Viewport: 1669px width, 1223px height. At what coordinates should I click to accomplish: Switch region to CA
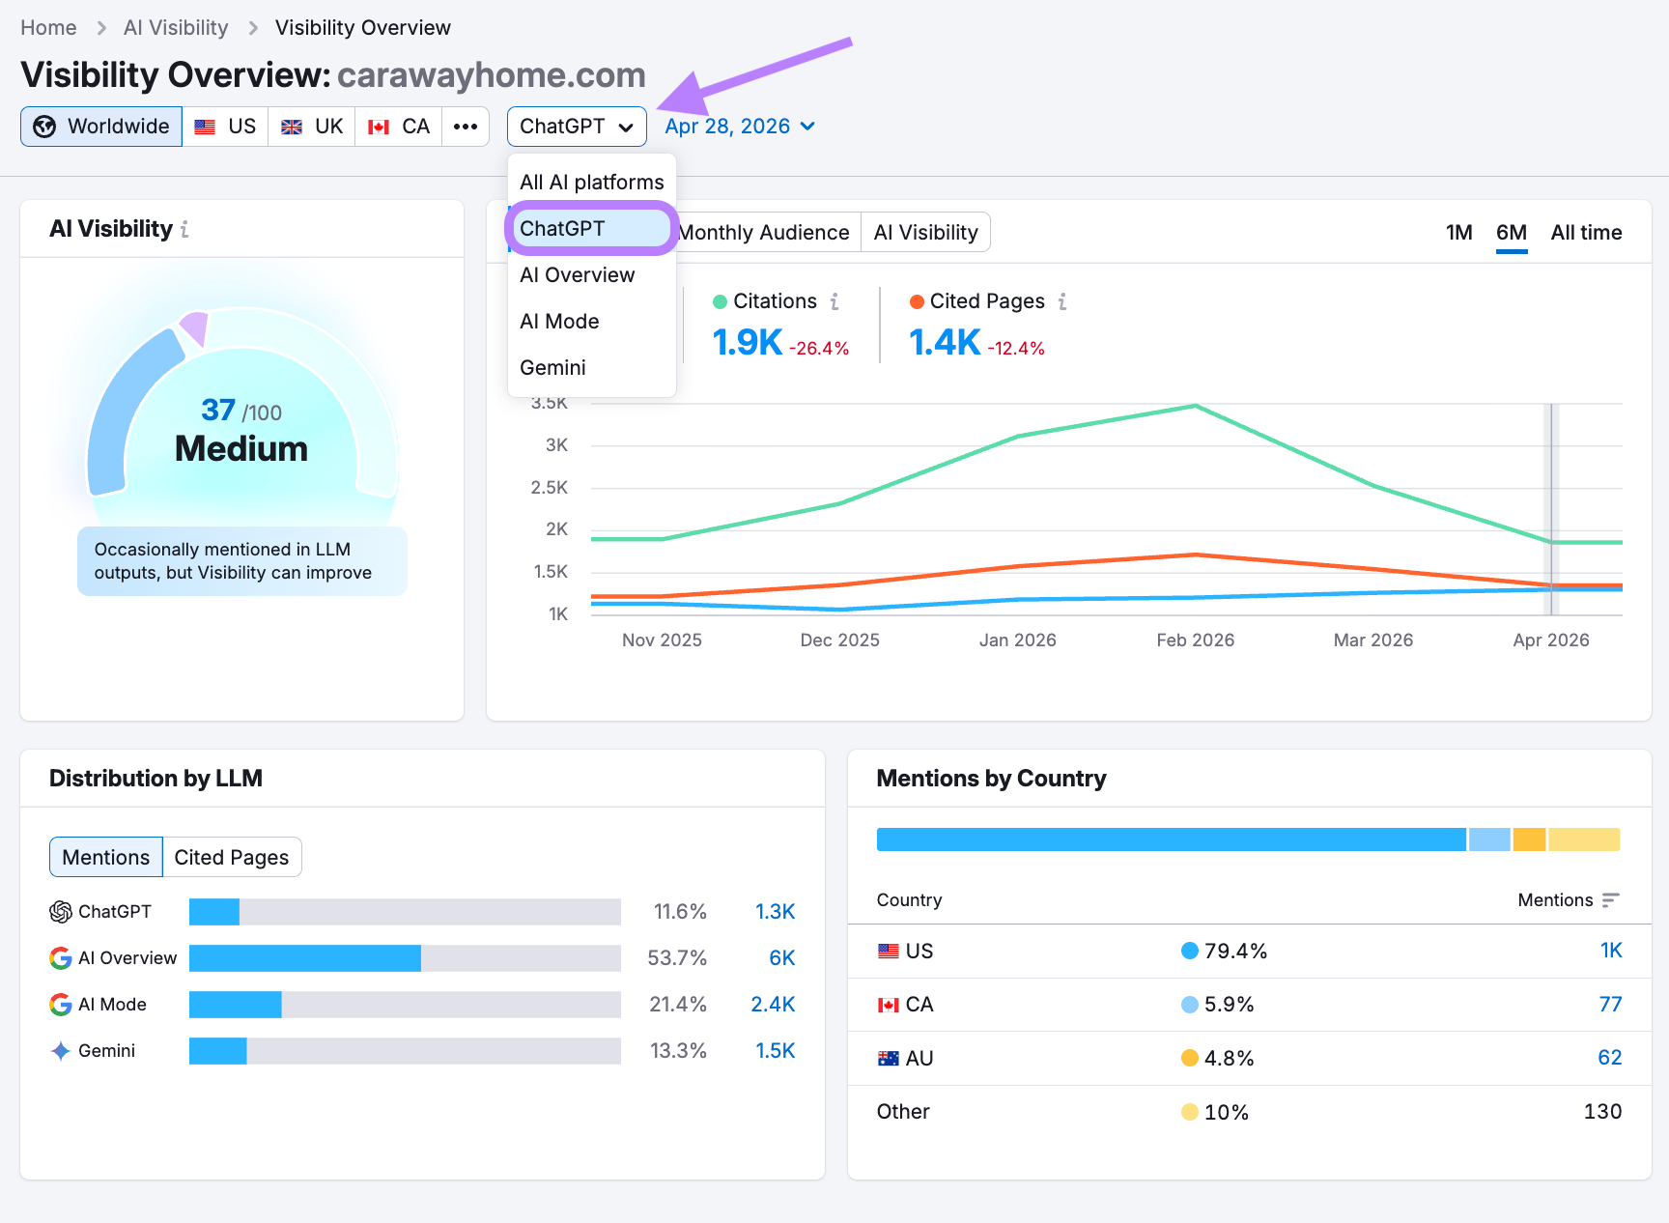[399, 127]
